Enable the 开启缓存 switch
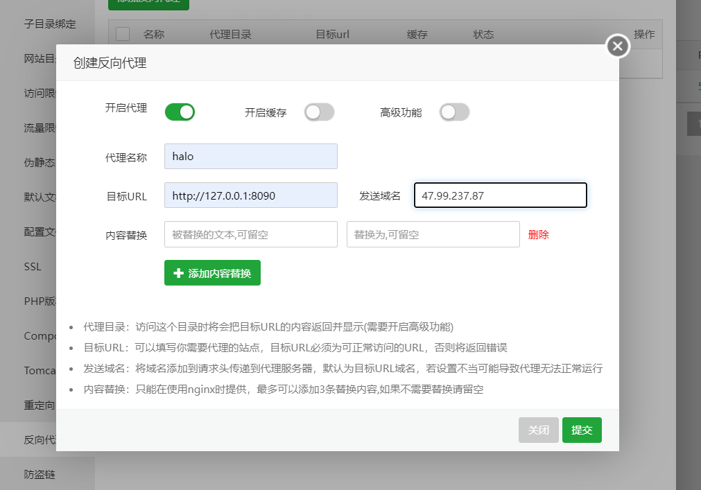Image resolution: width=701 pixels, height=490 pixels. (319, 112)
